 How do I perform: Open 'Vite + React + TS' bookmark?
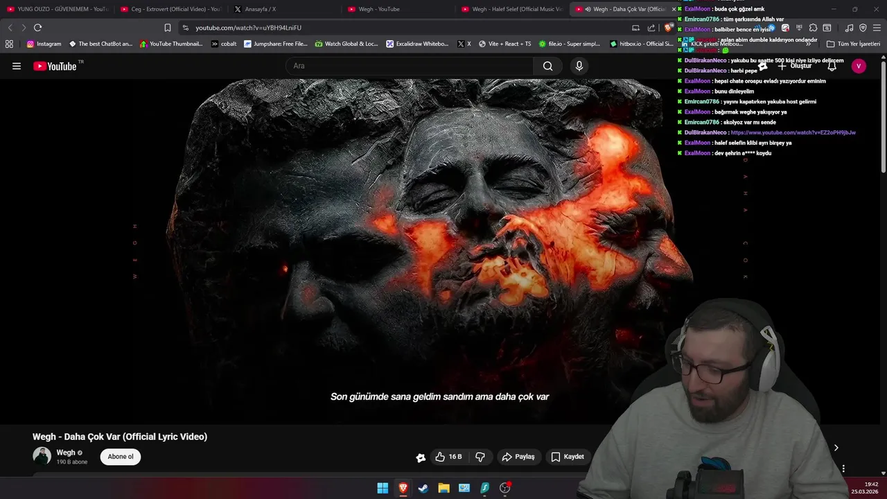pos(504,44)
